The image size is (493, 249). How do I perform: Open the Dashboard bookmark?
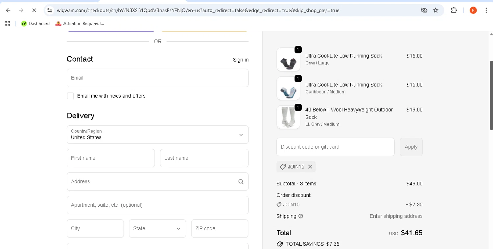35,24
